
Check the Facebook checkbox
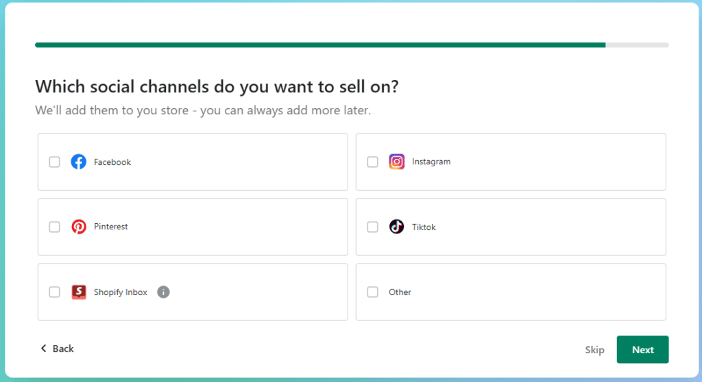pyautogui.click(x=55, y=162)
